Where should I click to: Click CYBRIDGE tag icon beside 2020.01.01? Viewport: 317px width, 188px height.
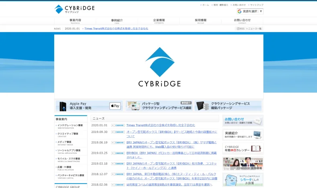pyautogui.click(x=118, y=125)
